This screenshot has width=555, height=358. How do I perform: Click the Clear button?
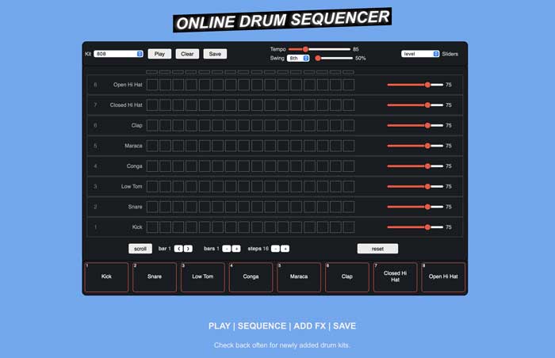click(187, 54)
